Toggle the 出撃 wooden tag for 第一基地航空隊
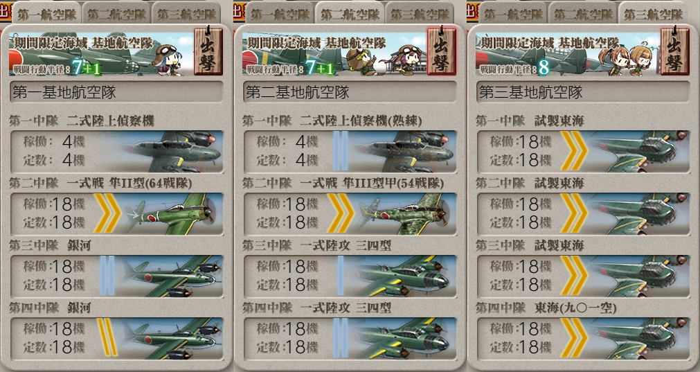700x372 pixels. pos(208,51)
